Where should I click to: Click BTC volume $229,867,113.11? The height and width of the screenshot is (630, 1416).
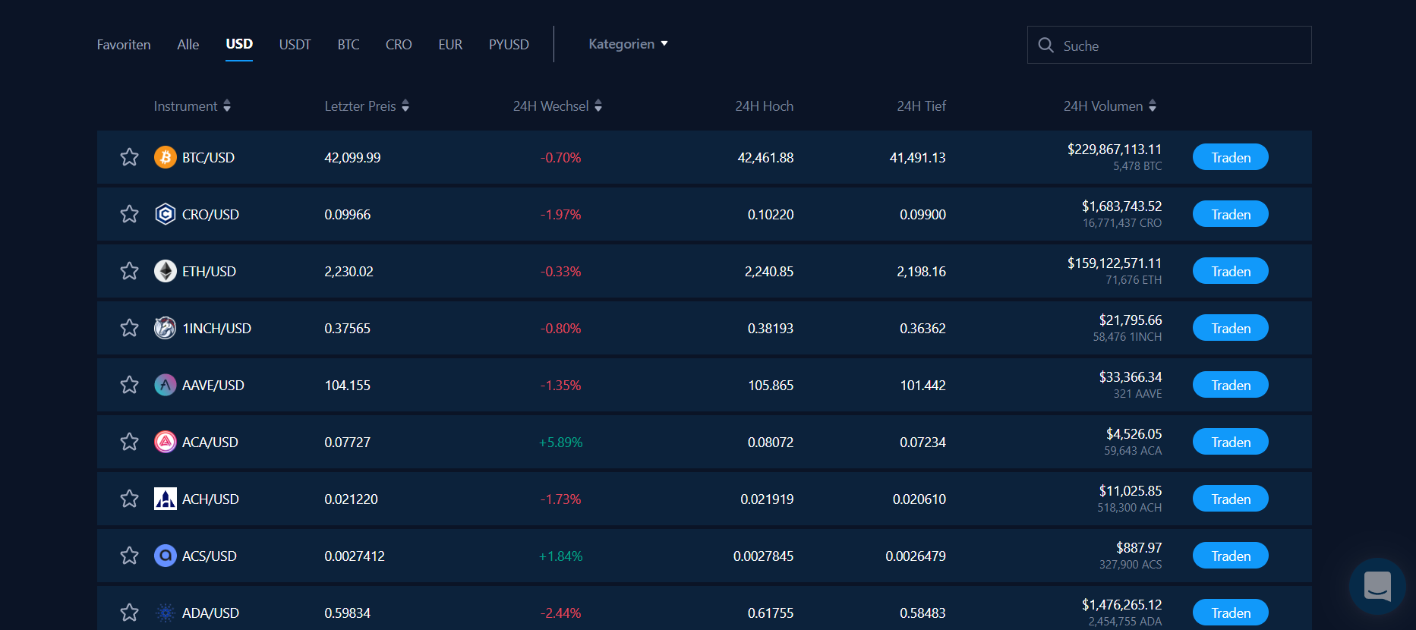(1115, 149)
